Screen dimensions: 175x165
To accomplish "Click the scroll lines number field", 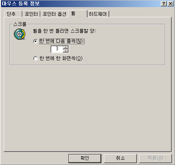I will pos(57,49).
